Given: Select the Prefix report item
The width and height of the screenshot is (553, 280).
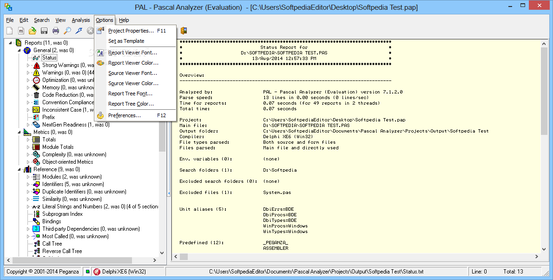Looking at the screenshot, I should [x=48, y=117].
